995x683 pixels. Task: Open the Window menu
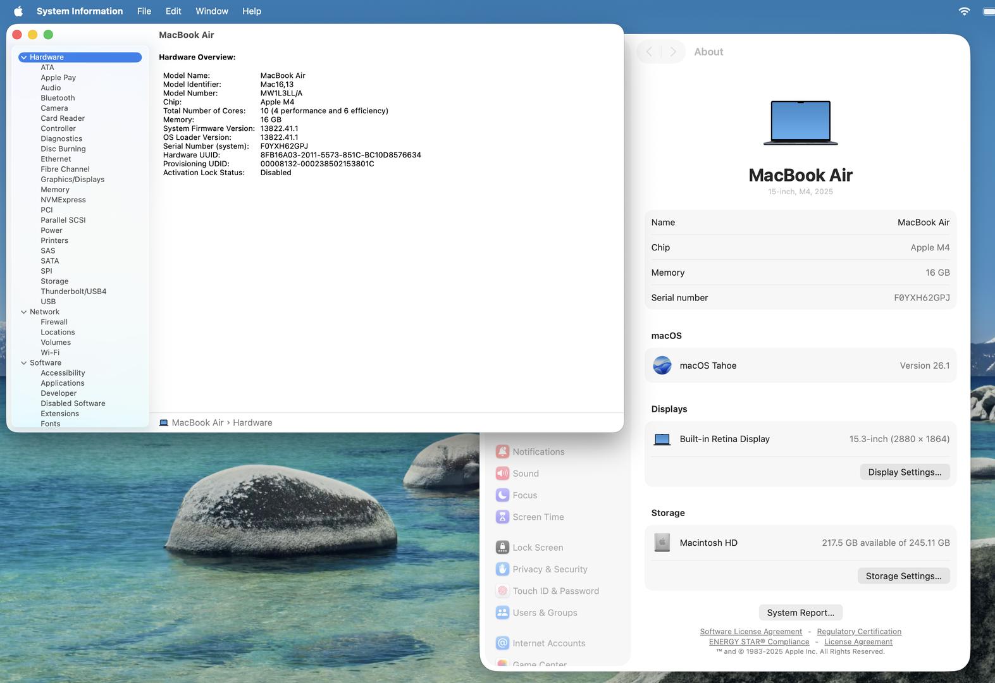[211, 11]
